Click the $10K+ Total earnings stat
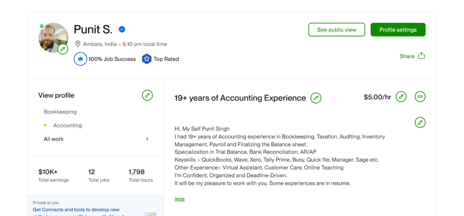The image size is (464, 216). [x=53, y=175]
